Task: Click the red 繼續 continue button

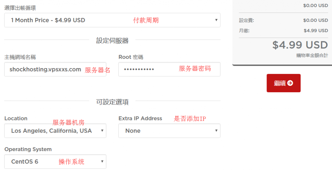Action: click(x=283, y=83)
